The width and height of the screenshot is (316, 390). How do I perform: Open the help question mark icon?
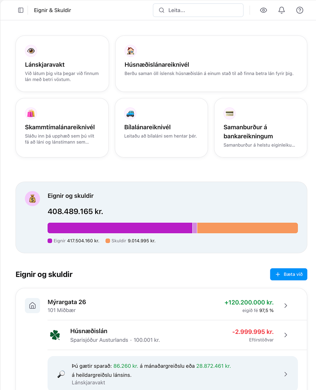pyautogui.click(x=300, y=10)
